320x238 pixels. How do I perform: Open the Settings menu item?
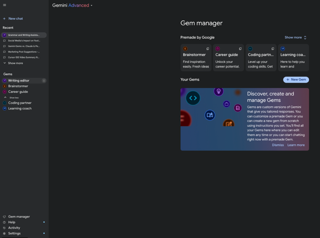pyautogui.click(x=14, y=233)
